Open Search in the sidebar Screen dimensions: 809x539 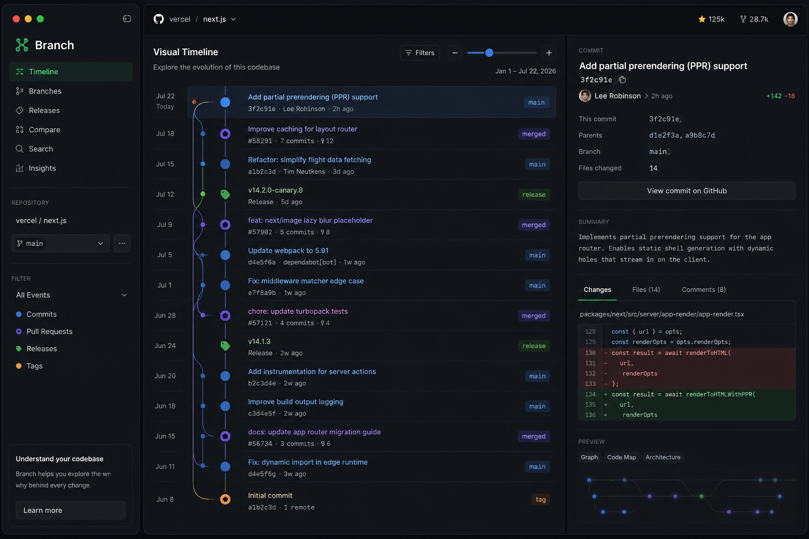(x=71, y=149)
